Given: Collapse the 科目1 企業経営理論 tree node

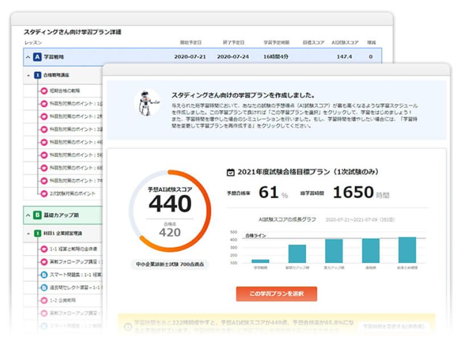Looking at the screenshot, I should (28, 233).
